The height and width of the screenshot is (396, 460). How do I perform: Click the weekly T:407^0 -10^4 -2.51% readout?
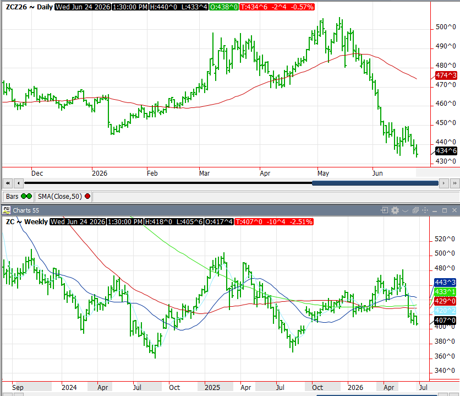[274, 221]
